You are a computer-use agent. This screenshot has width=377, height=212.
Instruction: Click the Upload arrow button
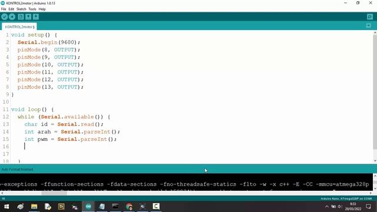click(x=12, y=17)
